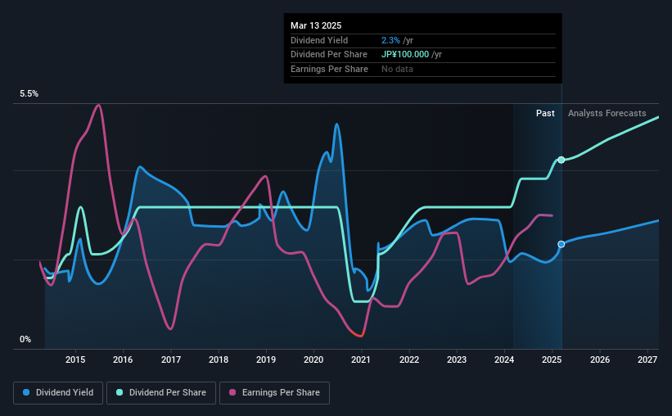Click the 2025 x-axis label
Screen dimensions: 672x416
552,359
